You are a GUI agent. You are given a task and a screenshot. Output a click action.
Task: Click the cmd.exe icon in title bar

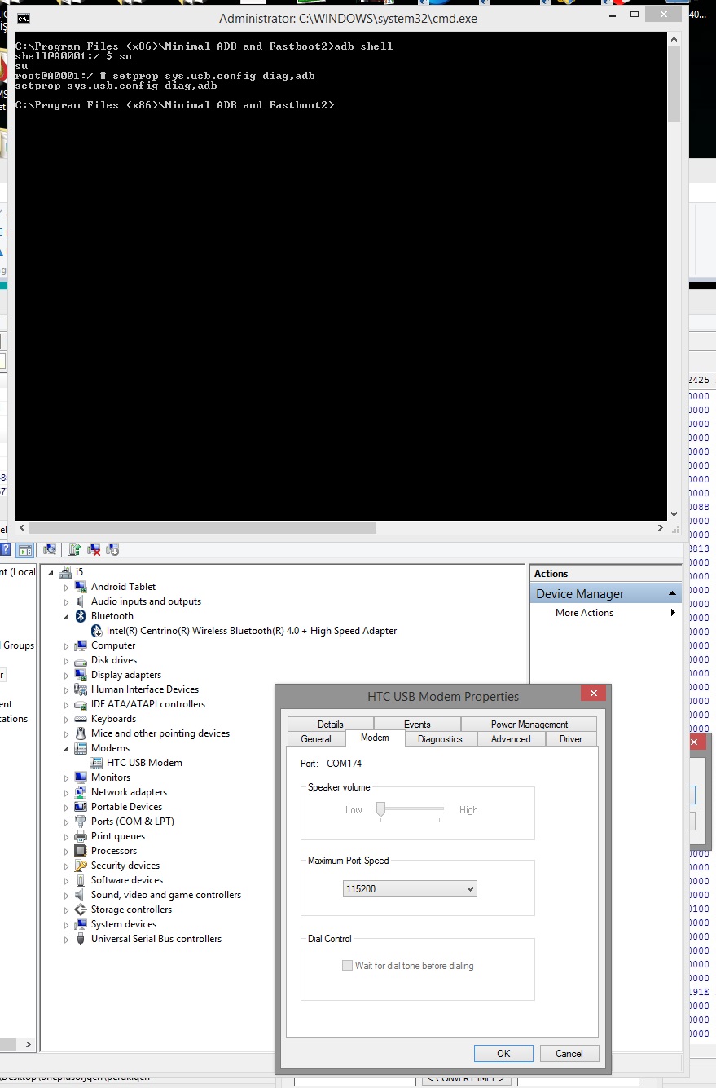(x=24, y=18)
